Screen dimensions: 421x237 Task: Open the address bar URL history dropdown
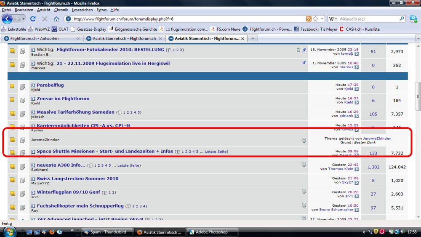322,19
